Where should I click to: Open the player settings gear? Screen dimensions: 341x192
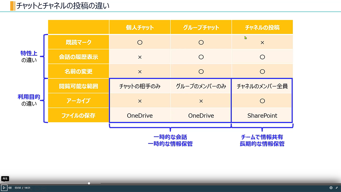click(331, 188)
